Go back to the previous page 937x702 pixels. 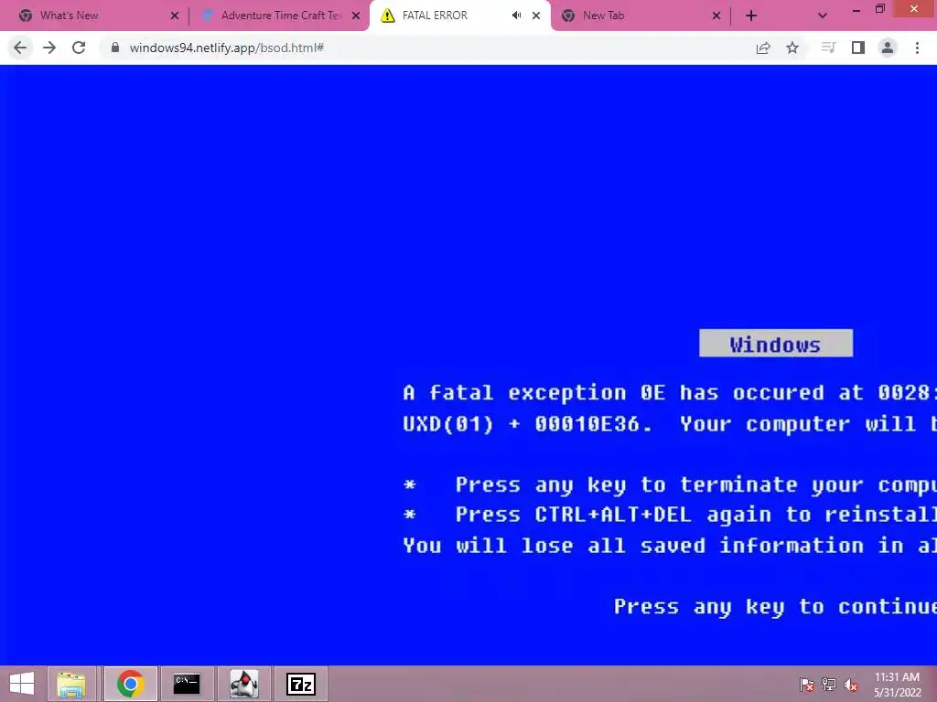point(20,48)
